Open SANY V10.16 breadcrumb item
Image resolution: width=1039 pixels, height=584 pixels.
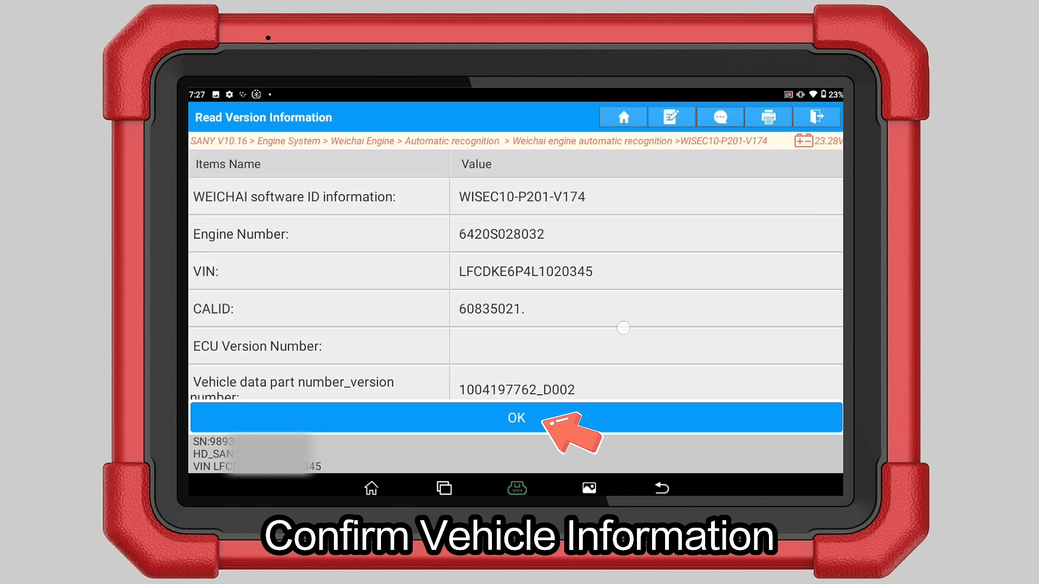pos(219,141)
